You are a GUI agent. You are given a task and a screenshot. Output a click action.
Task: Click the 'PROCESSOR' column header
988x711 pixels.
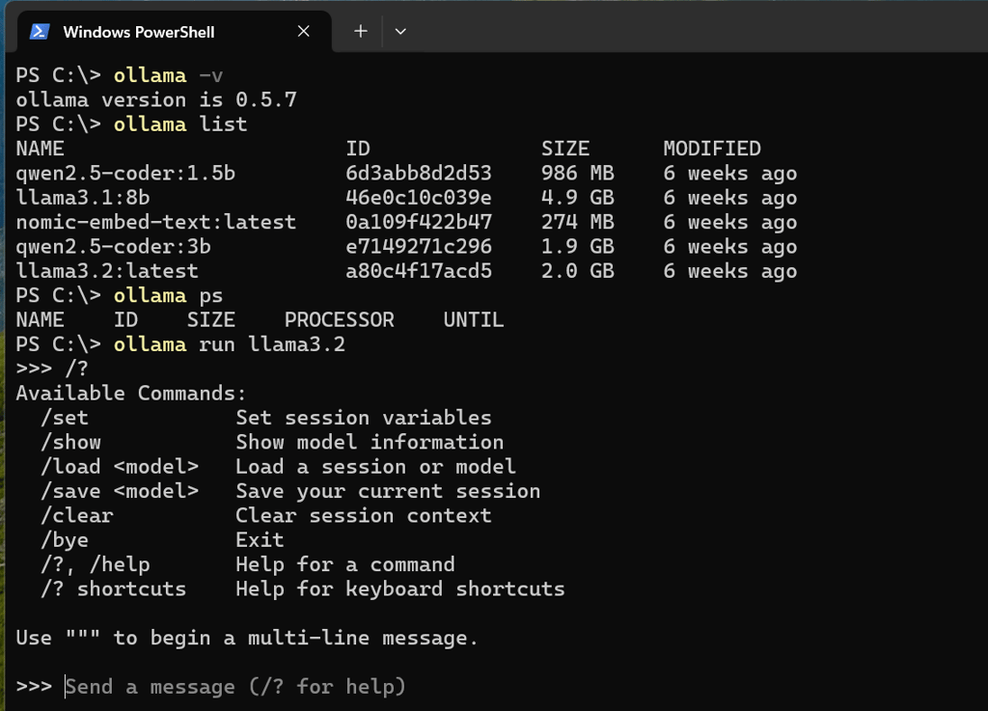tap(339, 320)
